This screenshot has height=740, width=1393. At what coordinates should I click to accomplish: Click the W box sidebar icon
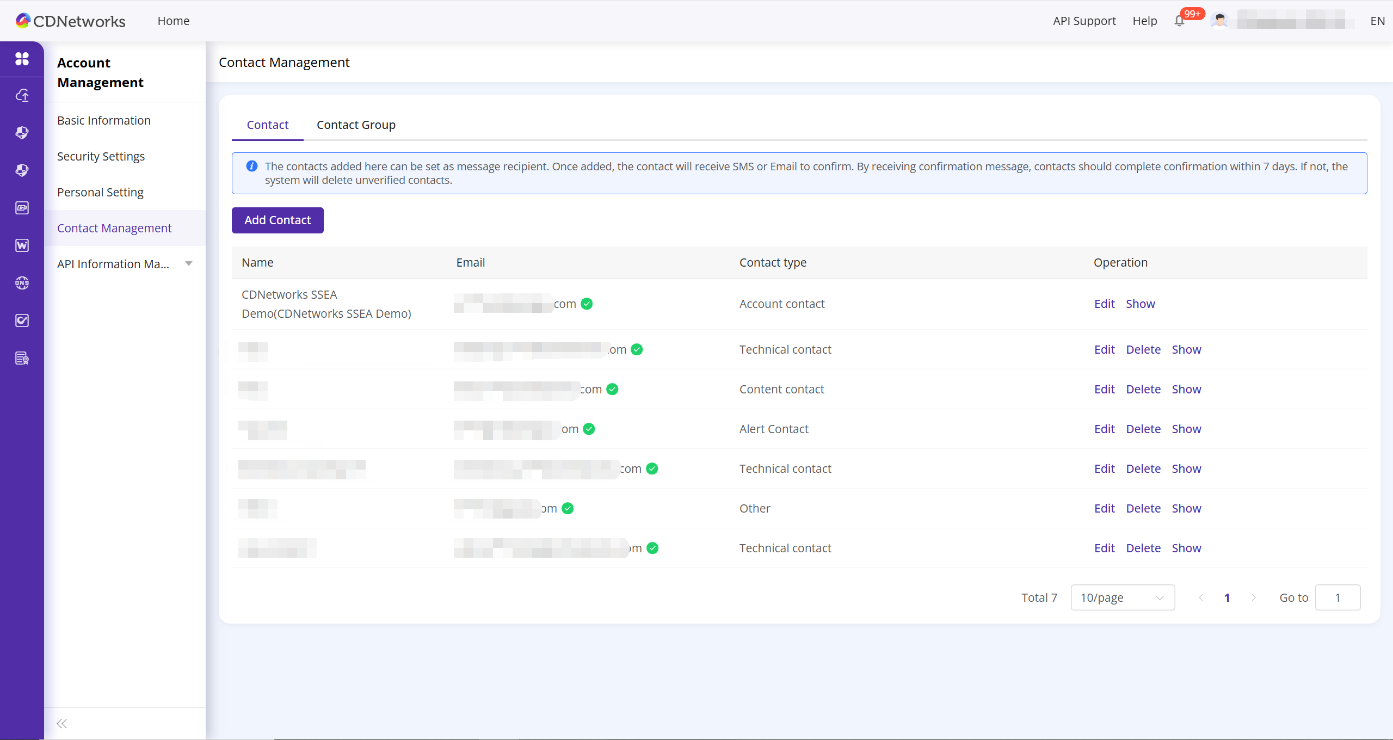click(x=22, y=245)
